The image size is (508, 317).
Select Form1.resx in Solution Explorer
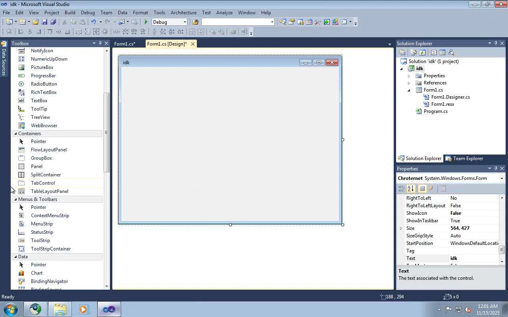(443, 104)
